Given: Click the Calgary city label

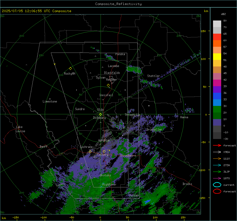Looking at the screenshot, I should pos(103,155).
